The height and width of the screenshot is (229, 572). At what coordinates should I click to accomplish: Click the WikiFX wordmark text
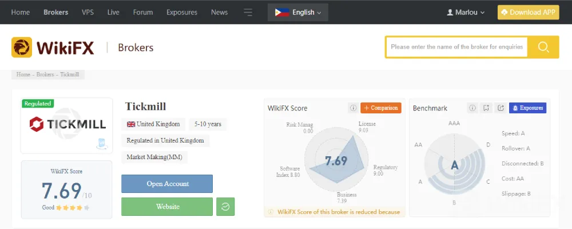point(65,48)
